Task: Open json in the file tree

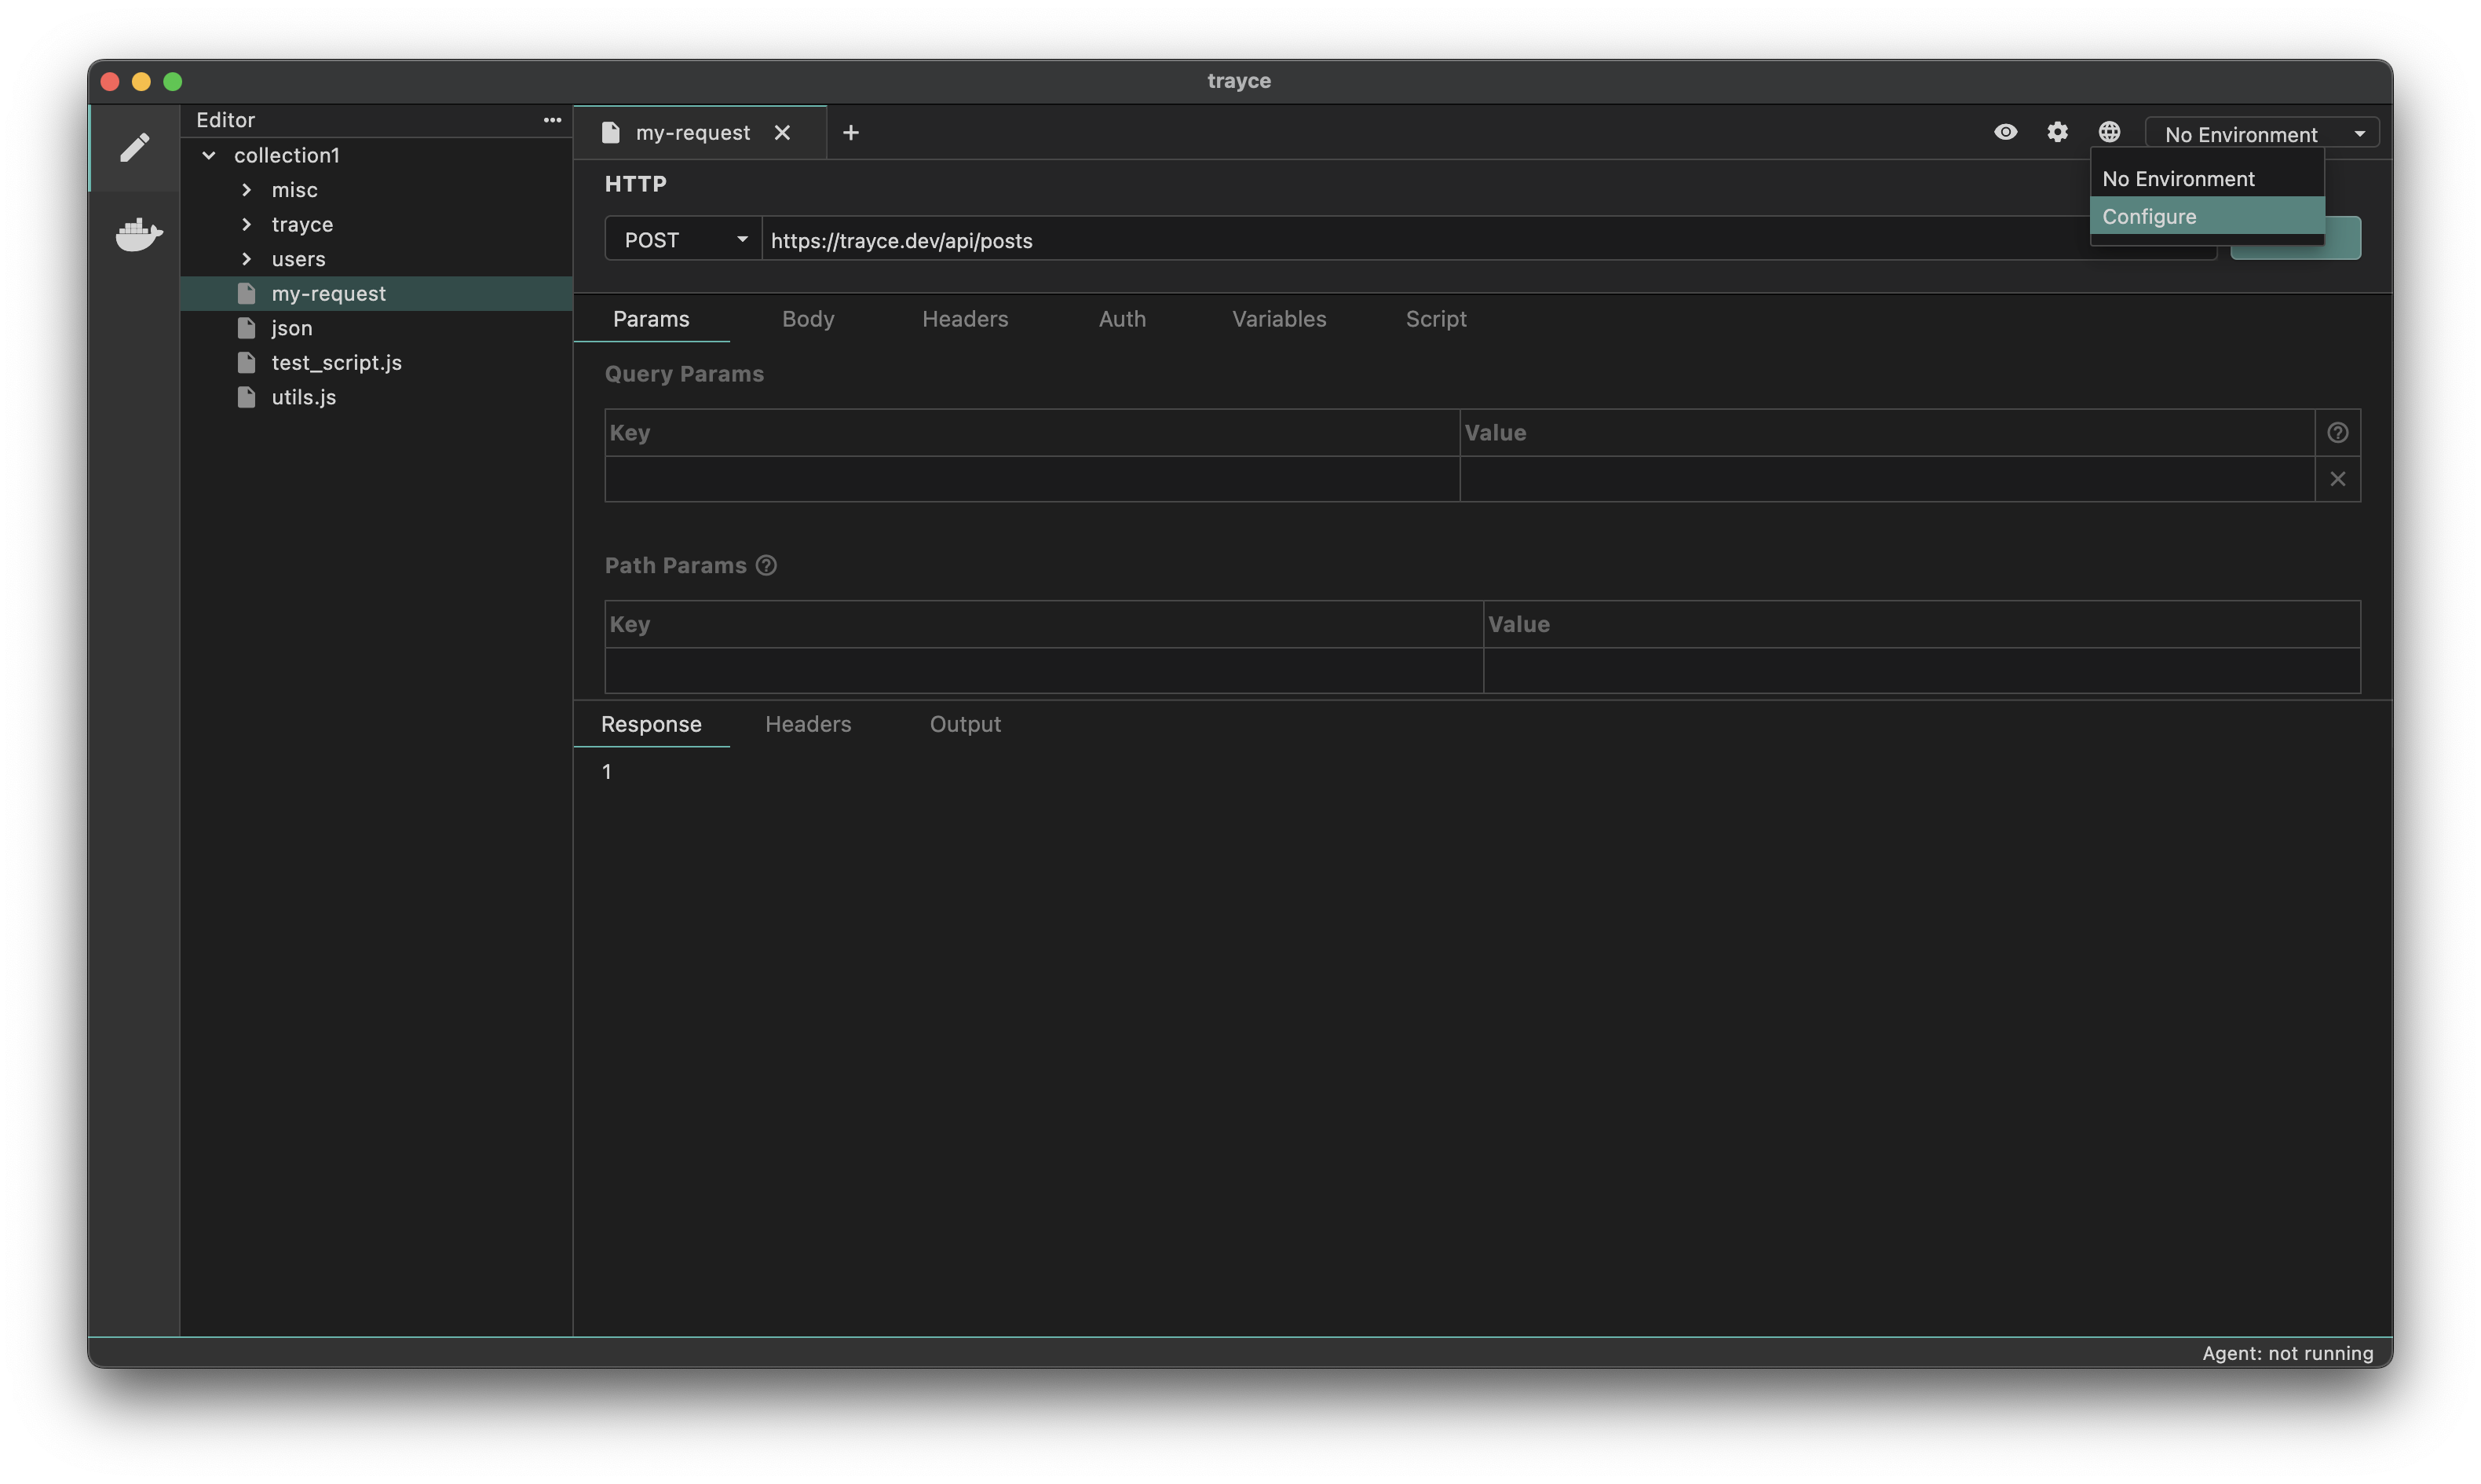Action: click(376, 328)
